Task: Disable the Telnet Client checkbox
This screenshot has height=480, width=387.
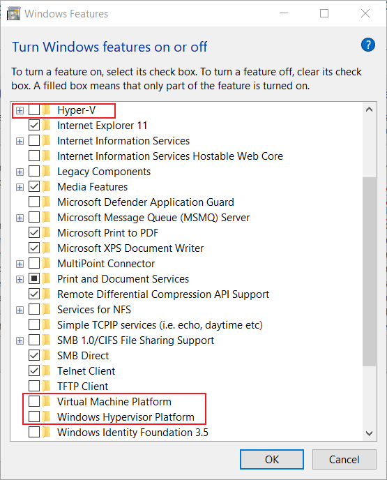Action: (x=34, y=370)
